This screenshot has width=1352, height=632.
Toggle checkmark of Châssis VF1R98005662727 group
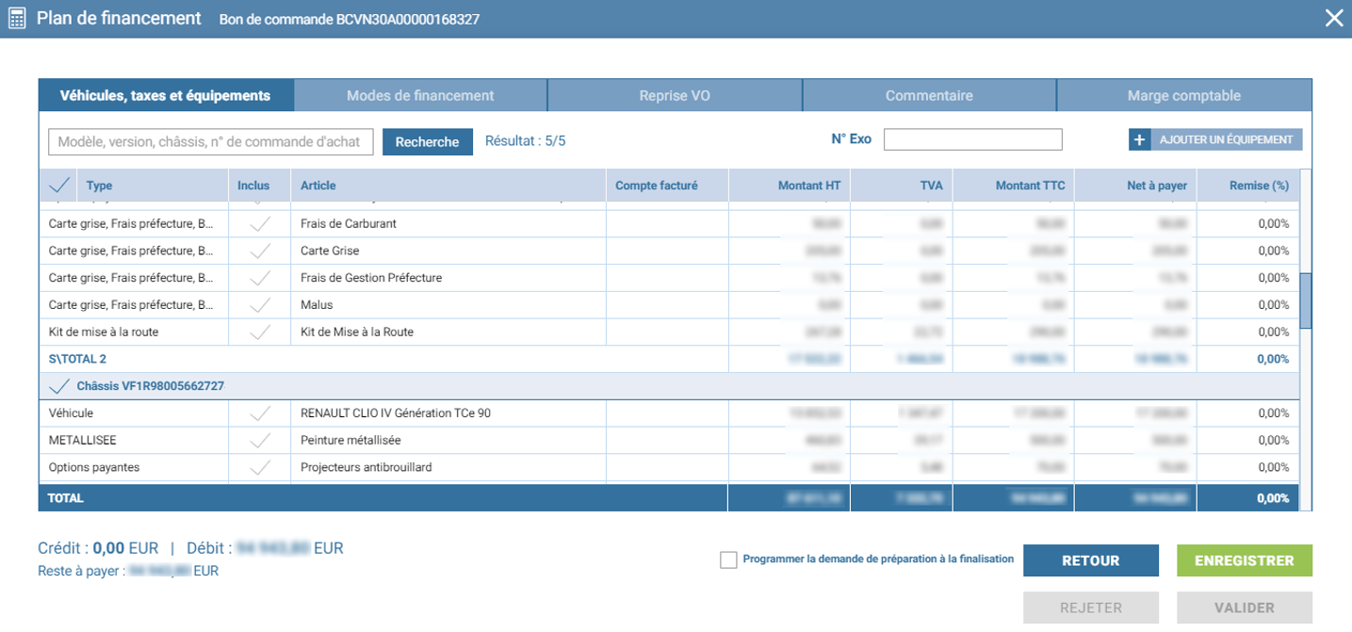tap(58, 386)
